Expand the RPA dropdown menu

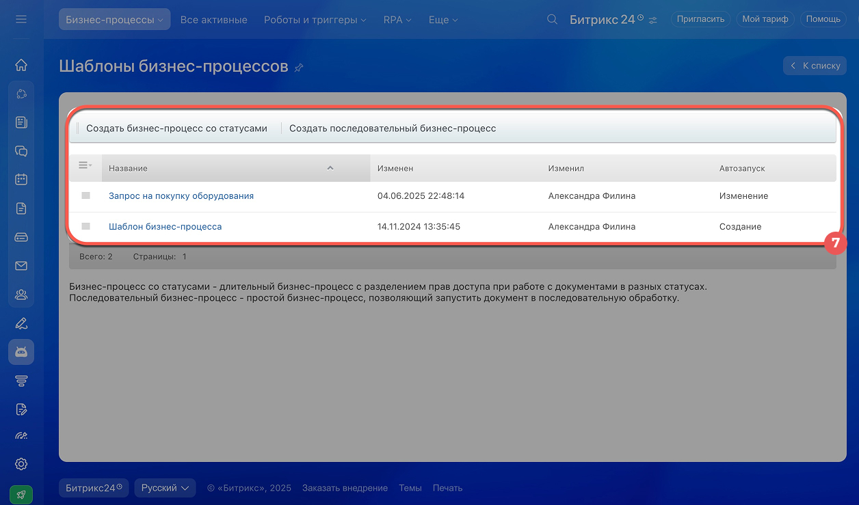tap(397, 20)
